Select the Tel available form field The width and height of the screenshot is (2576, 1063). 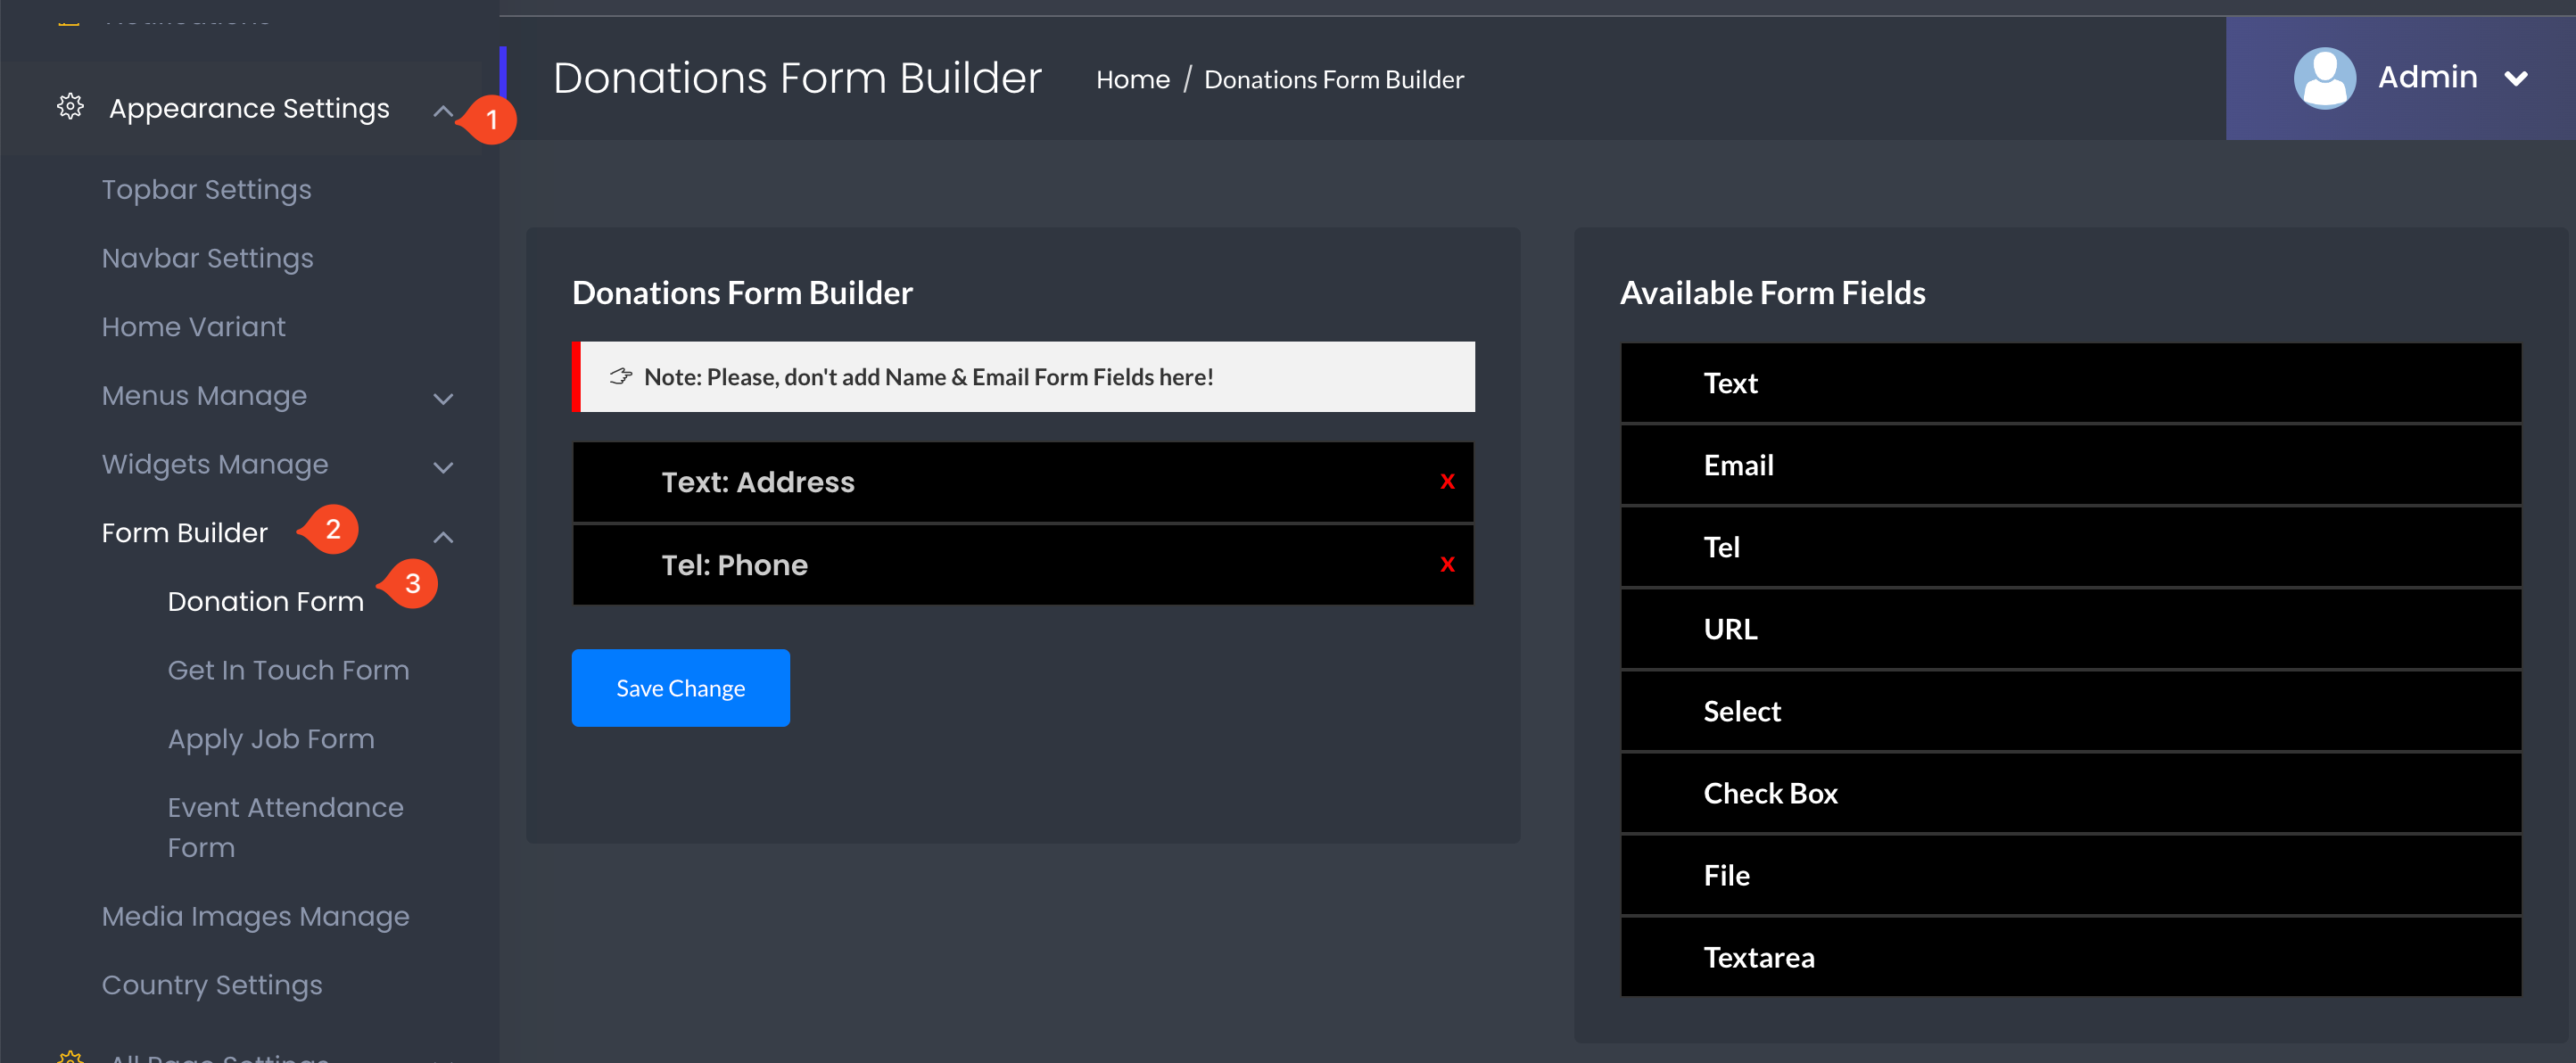(2071, 547)
